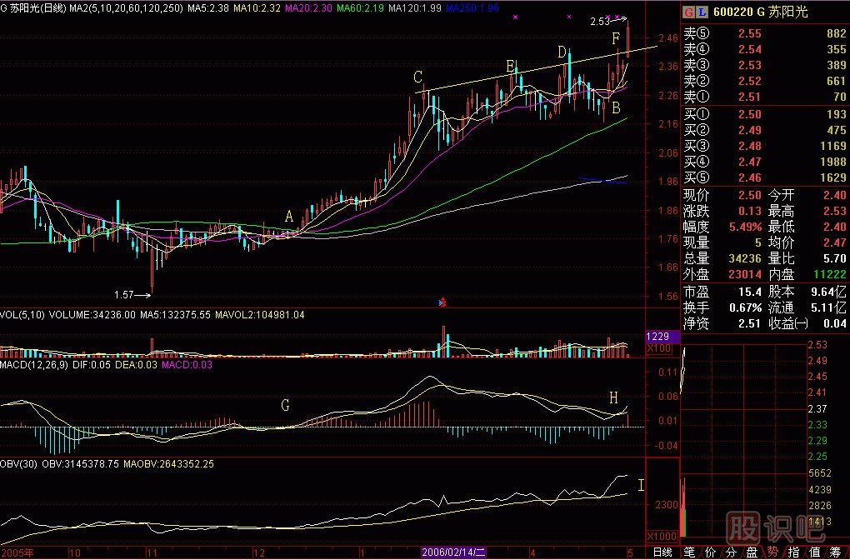
Task: Select the 盘 tab
Action: [752, 552]
